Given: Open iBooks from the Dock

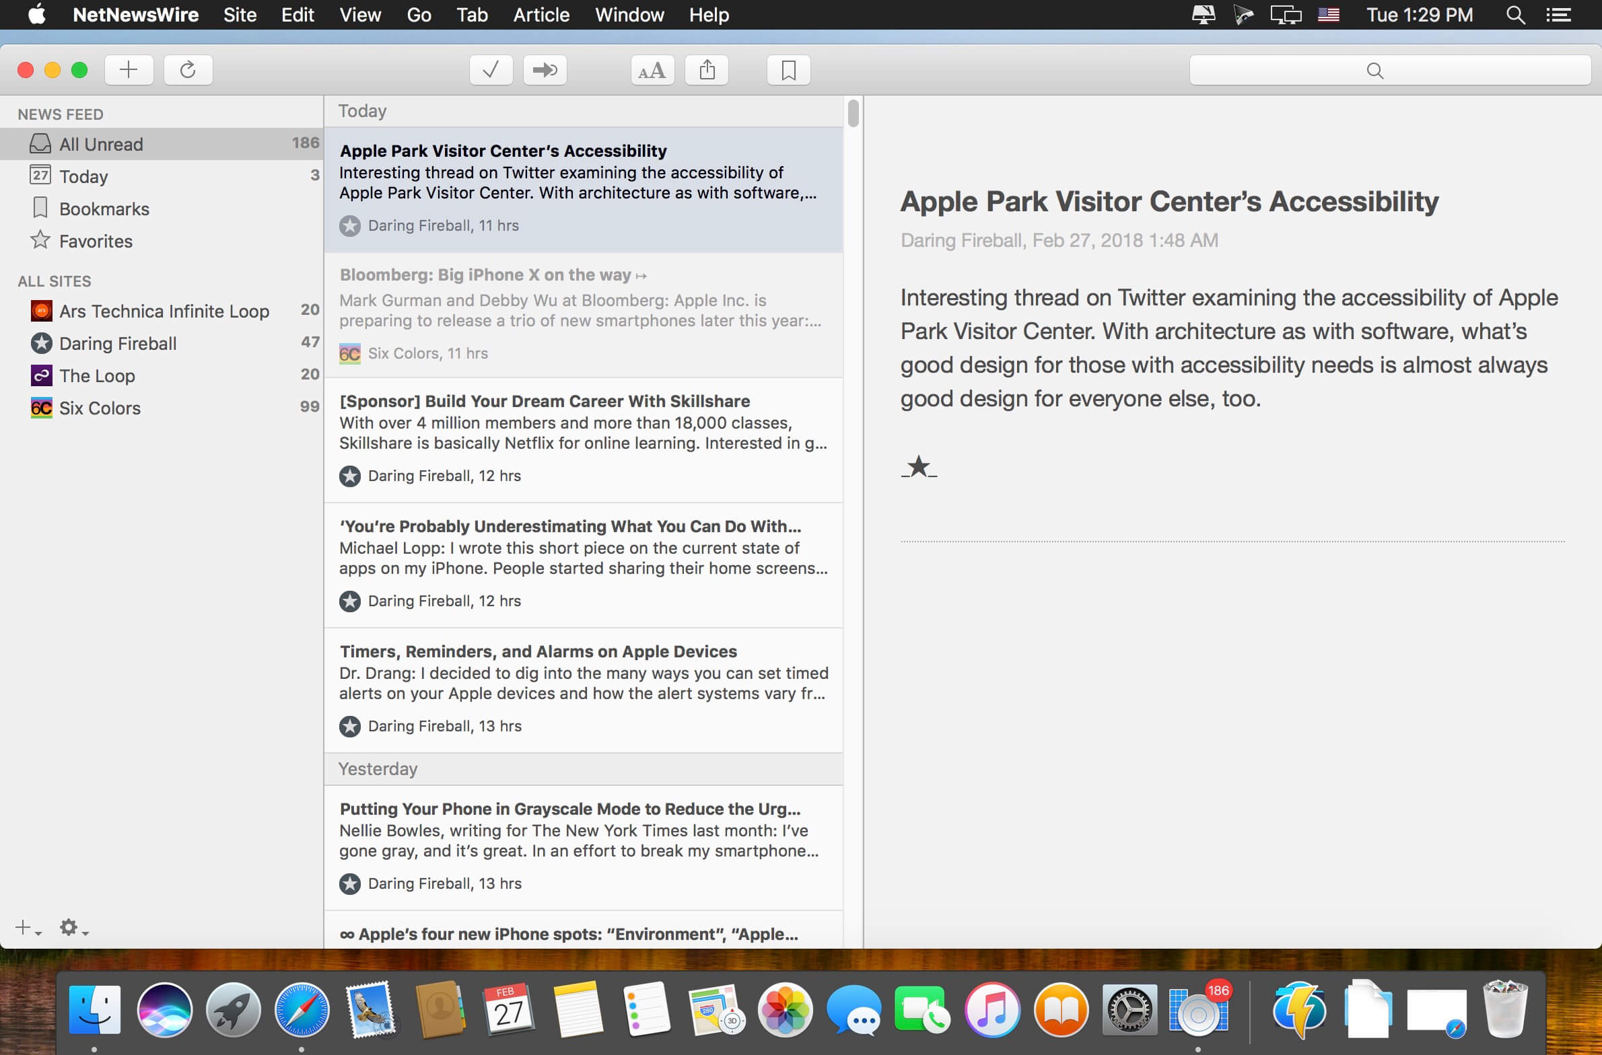Looking at the screenshot, I should click(x=1061, y=1009).
